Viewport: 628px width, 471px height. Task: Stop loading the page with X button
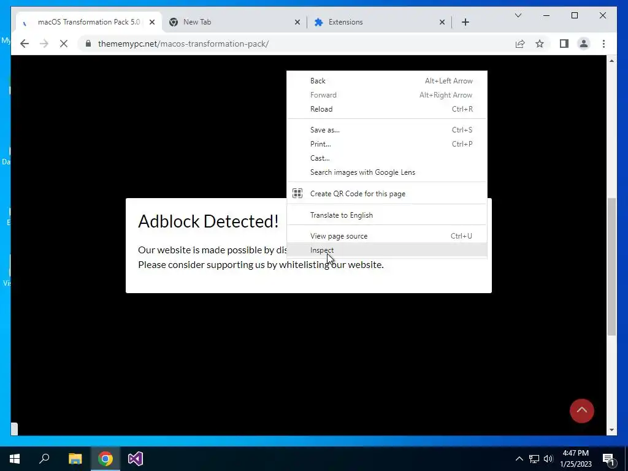pos(64,44)
